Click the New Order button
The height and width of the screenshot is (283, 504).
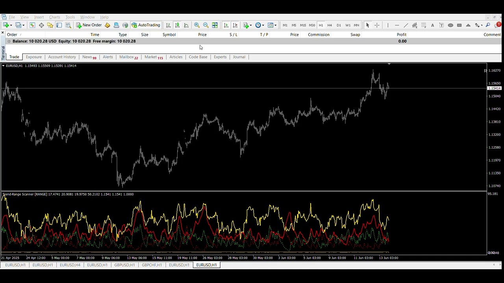[89, 25]
